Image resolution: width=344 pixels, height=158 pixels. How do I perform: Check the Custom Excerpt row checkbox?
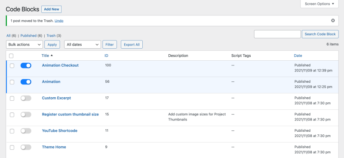pyautogui.click(x=12, y=99)
